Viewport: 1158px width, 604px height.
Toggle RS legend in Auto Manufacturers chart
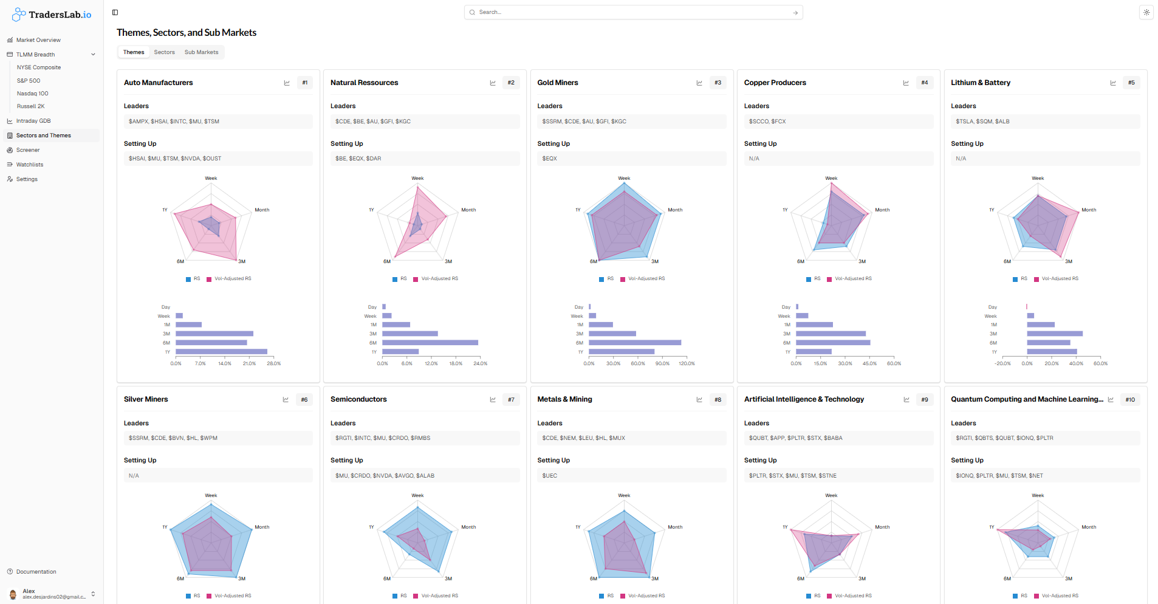click(193, 279)
